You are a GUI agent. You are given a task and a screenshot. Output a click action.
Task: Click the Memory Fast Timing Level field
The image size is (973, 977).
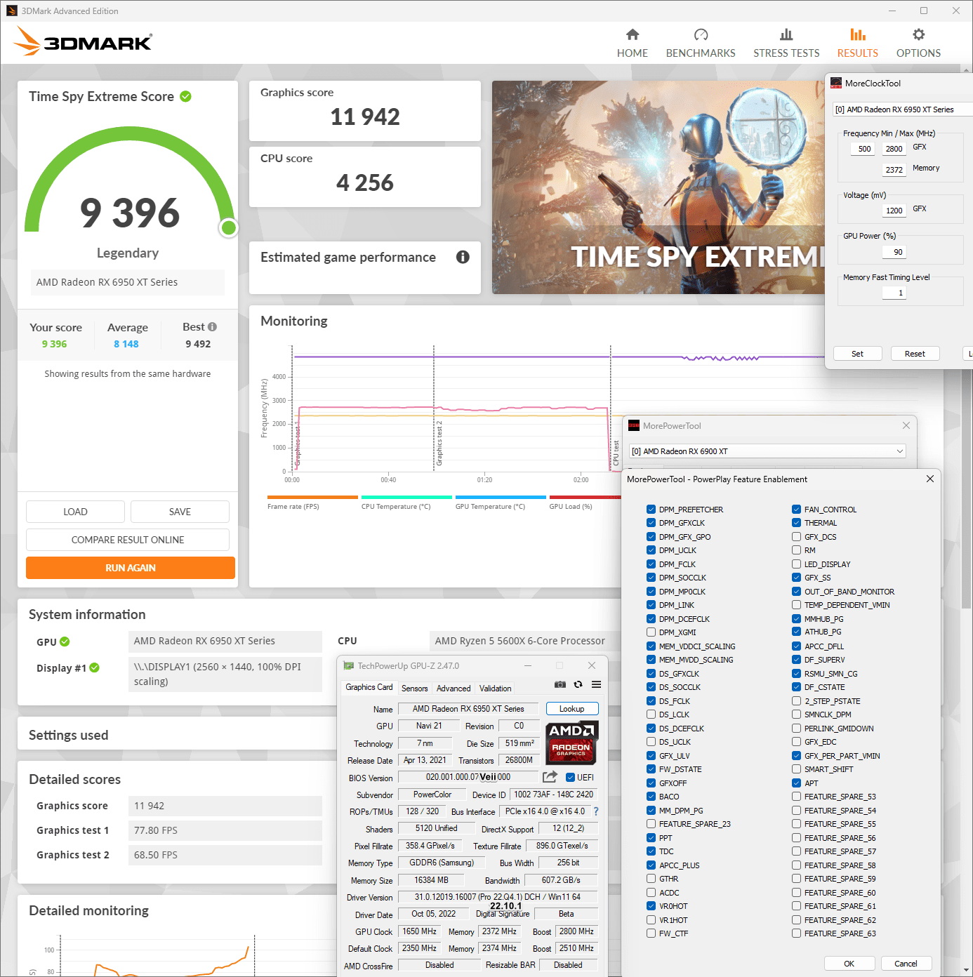pyautogui.click(x=894, y=293)
